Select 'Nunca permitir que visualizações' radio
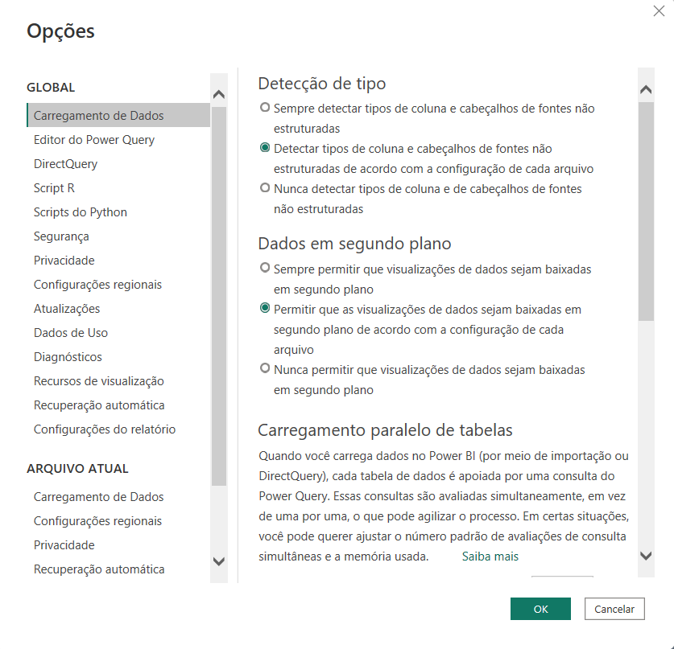The height and width of the screenshot is (649, 674). [265, 368]
